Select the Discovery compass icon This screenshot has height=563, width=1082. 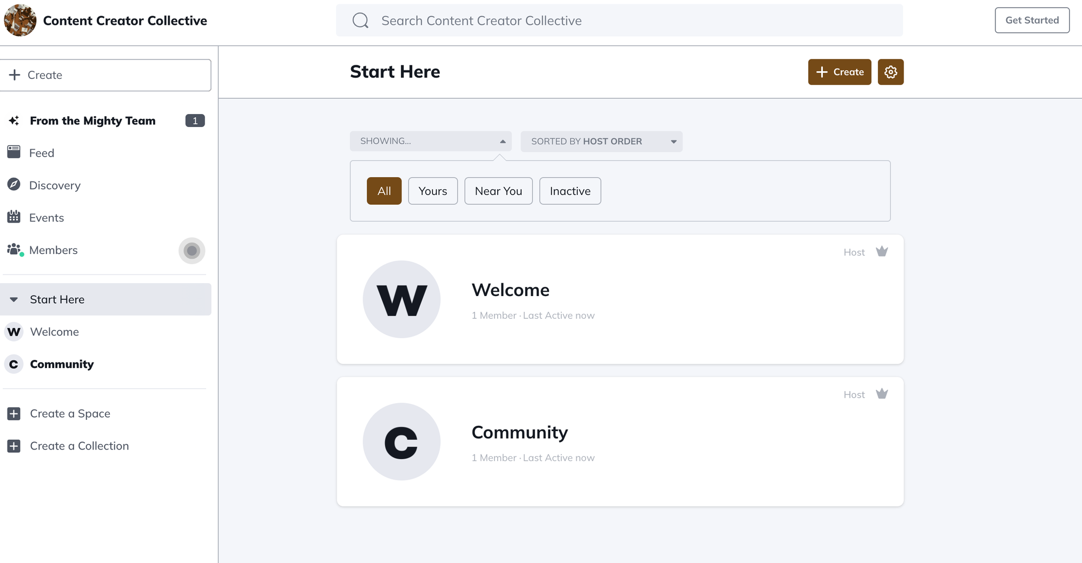pyautogui.click(x=14, y=185)
